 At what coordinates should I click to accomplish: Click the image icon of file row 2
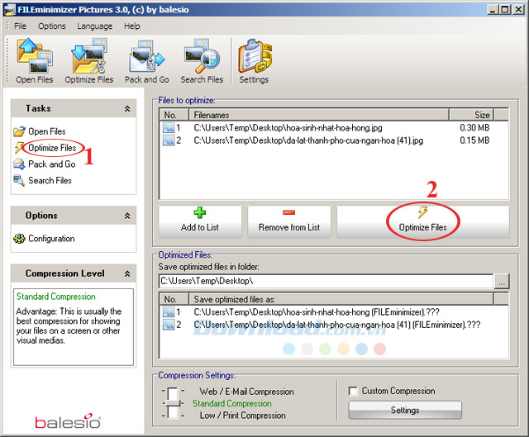(x=169, y=140)
